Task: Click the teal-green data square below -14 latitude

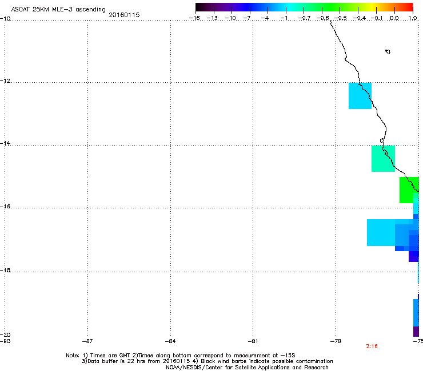Action: click(383, 159)
